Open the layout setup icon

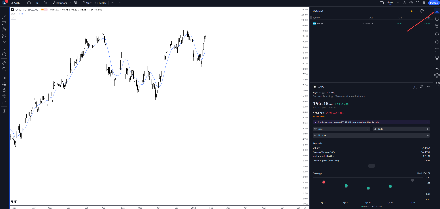coord(382,3)
